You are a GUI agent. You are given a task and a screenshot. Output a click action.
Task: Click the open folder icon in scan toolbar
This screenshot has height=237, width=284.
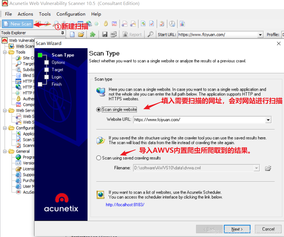(x=81, y=34)
